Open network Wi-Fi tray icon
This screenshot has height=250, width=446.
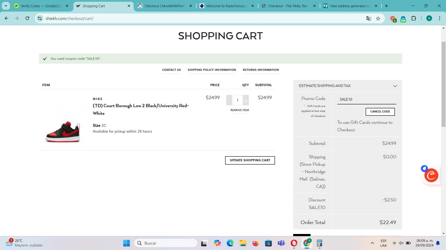point(394,243)
